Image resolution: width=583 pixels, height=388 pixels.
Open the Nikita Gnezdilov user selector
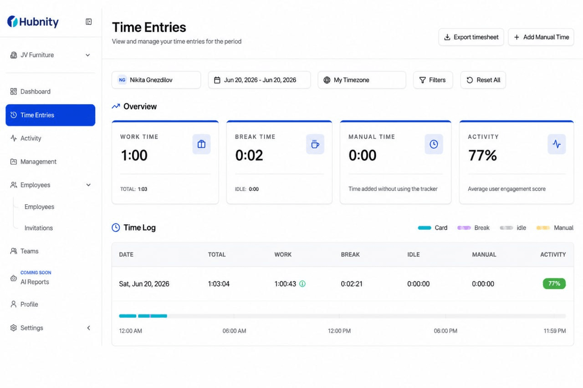156,80
